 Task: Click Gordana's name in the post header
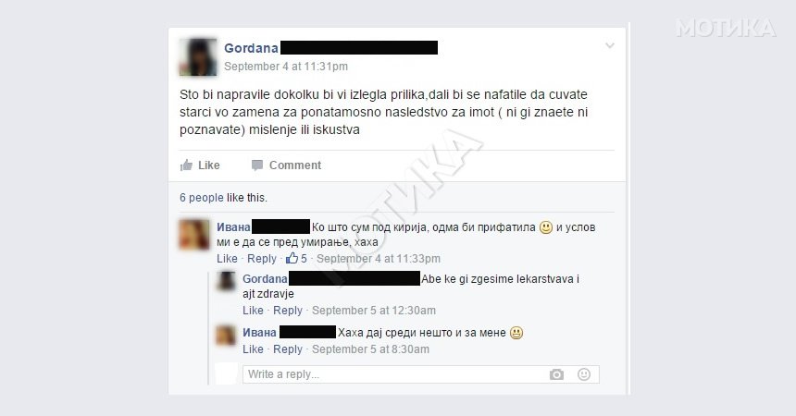(251, 48)
